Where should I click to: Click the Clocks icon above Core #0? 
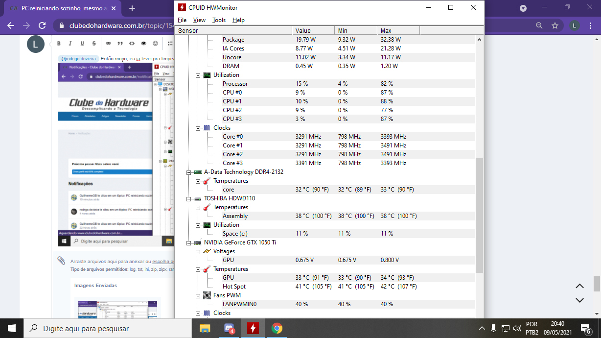coord(207,128)
